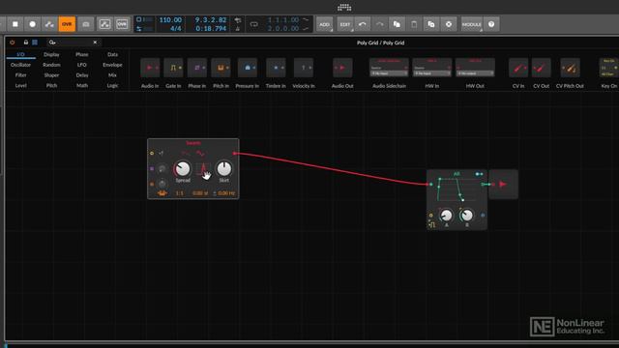Viewport: 619px width, 348px height.
Task: Pick the Audio In module icon
Action: pos(150,68)
